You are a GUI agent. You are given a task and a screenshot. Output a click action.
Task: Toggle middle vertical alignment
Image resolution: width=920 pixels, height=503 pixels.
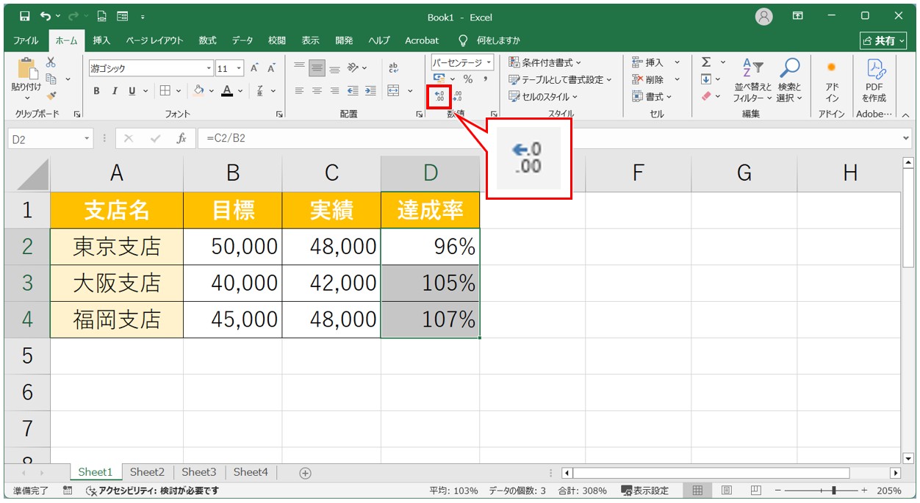point(317,68)
